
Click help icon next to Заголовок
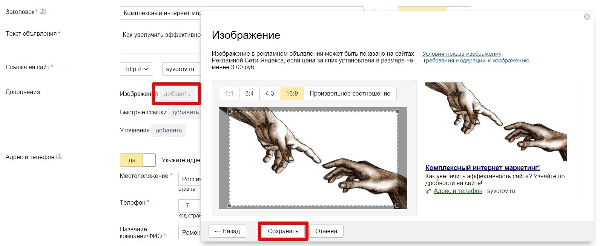(43, 11)
